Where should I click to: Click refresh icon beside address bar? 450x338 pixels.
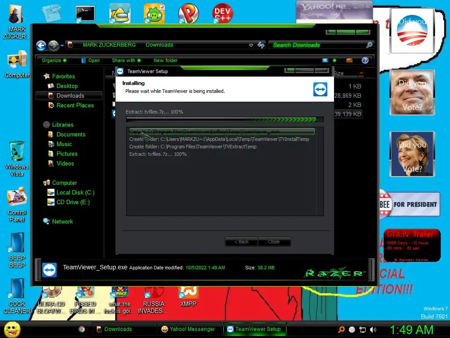(261, 45)
